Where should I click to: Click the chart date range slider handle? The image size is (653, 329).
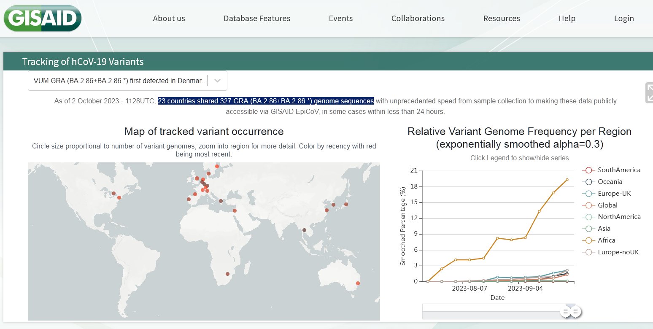(x=565, y=312)
